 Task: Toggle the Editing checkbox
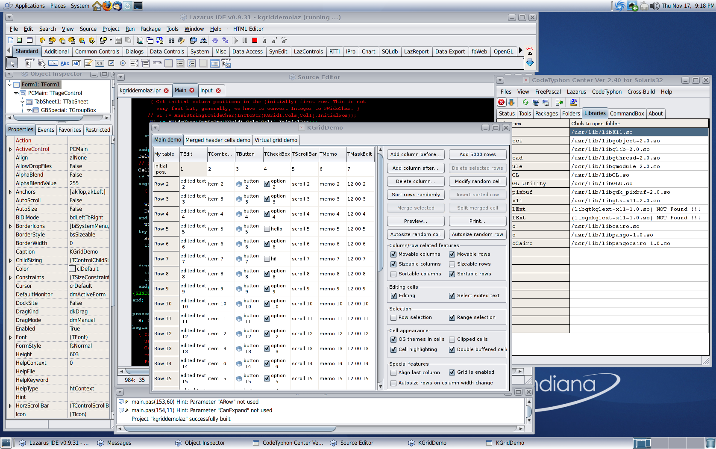[x=393, y=295]
